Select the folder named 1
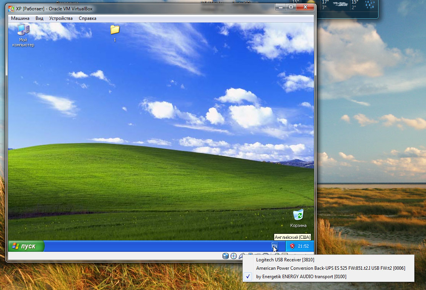Viewport: 426px width, 290px height. click(115, 33)
